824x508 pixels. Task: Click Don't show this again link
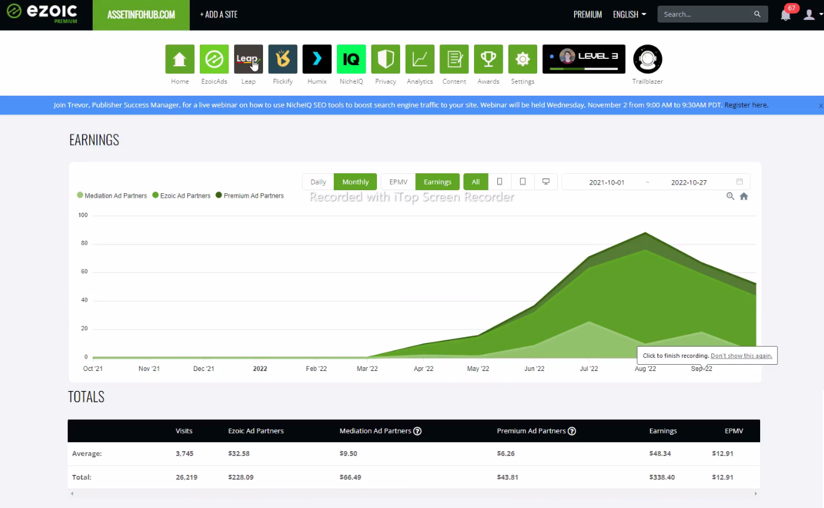(741, 355)
